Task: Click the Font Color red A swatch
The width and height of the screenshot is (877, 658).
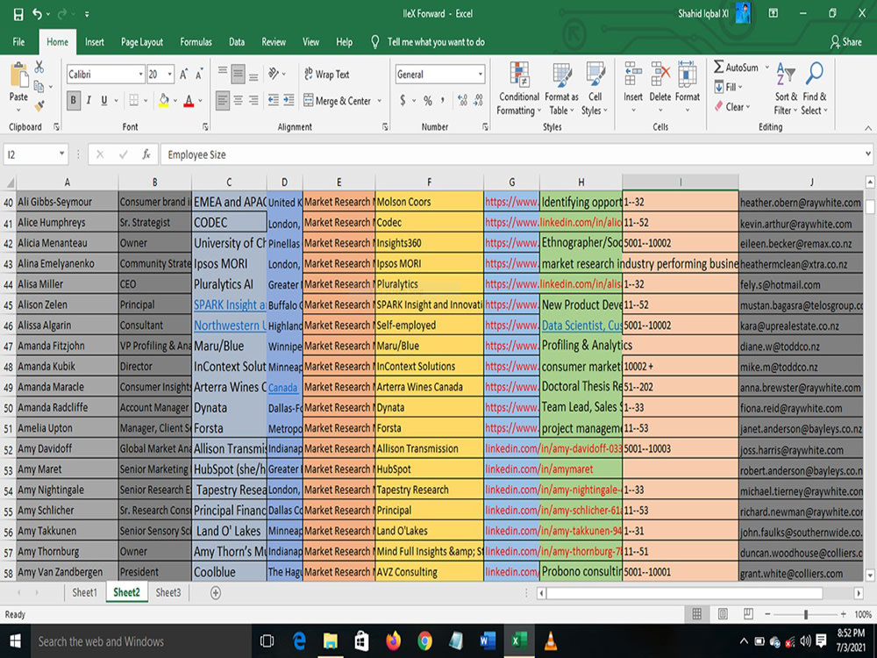Action: pyautogui.click(x=189, y=101)
